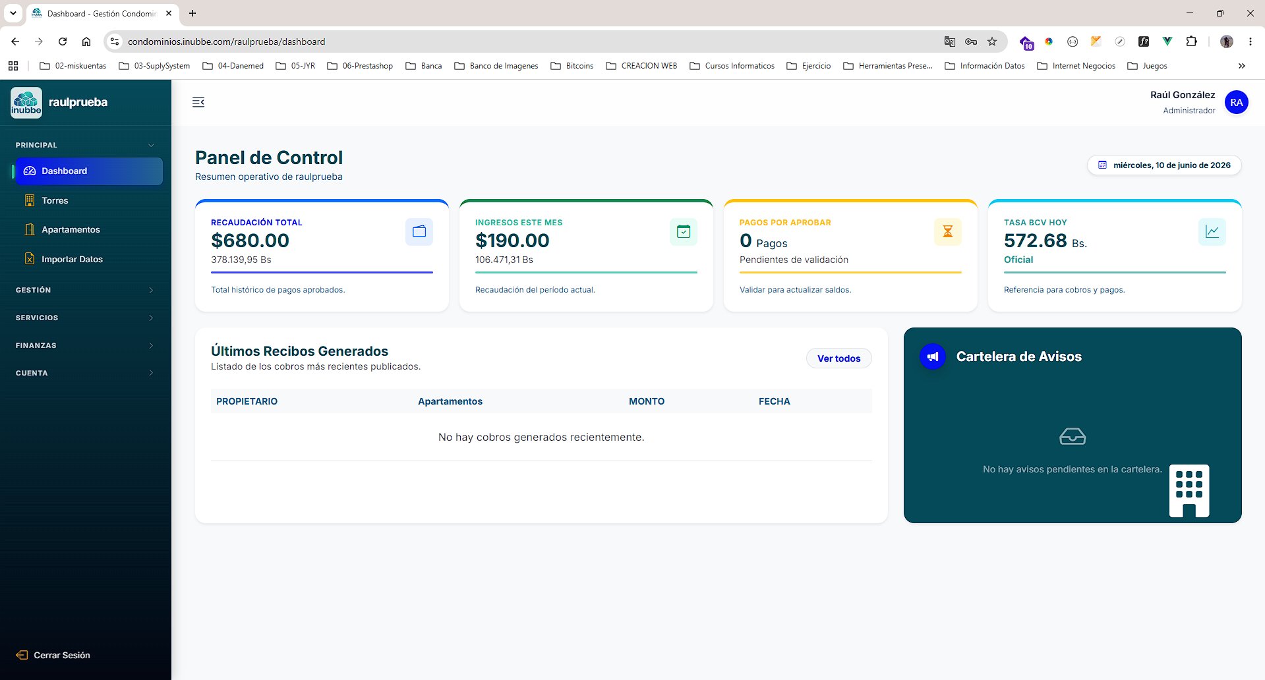
Task: Select the Dashboard - Gestión Condominio tab
Action: (102, 14)
